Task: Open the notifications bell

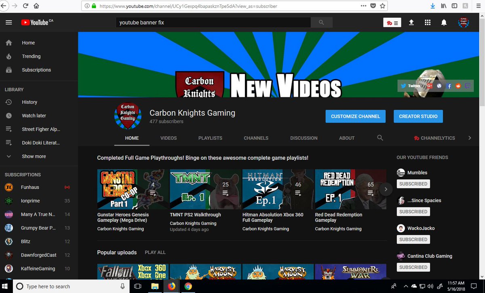Action: pyautogui.click(x=444, y=23)
